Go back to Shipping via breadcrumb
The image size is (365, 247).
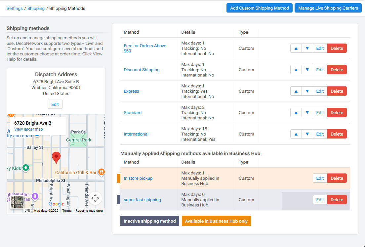pos(36,8)
